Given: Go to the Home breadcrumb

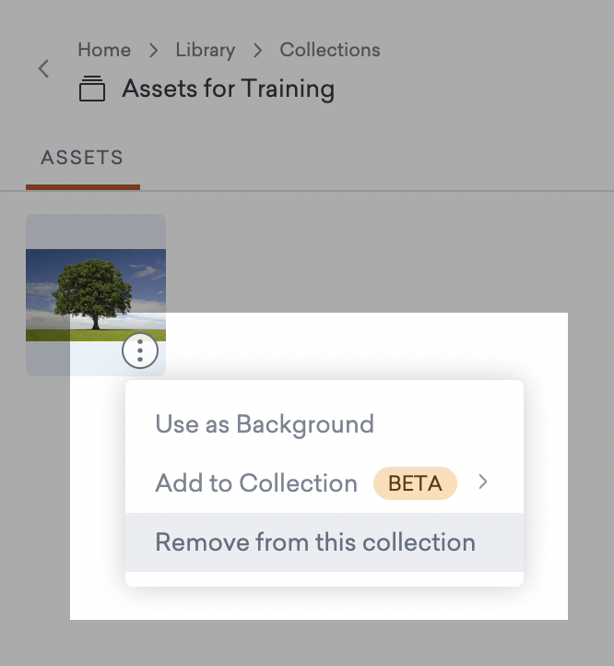Looking at the screenshot, I should 104,50.
